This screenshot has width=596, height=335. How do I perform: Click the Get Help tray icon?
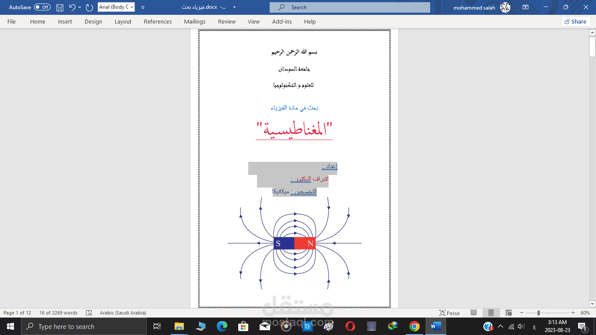488,326
